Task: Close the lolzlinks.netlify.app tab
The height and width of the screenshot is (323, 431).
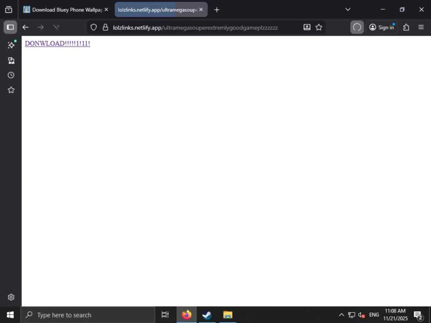Action: (201, 10)
